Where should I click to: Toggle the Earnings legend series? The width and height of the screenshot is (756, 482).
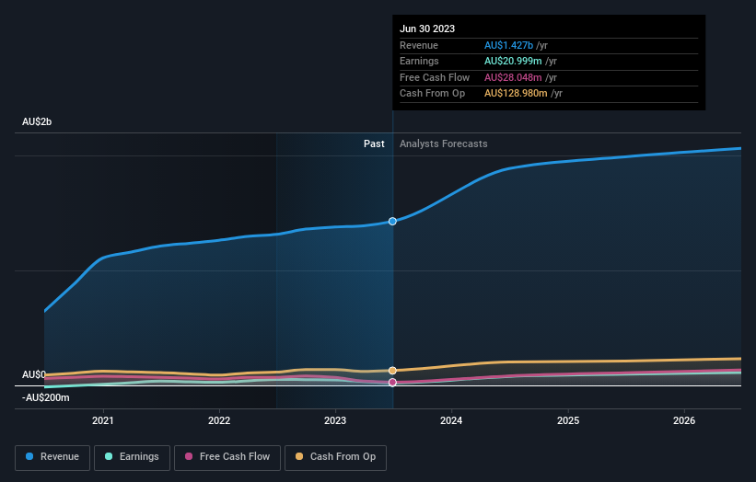132,457
